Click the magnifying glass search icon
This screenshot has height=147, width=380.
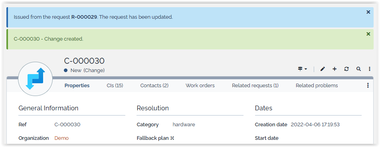point(358,69)
